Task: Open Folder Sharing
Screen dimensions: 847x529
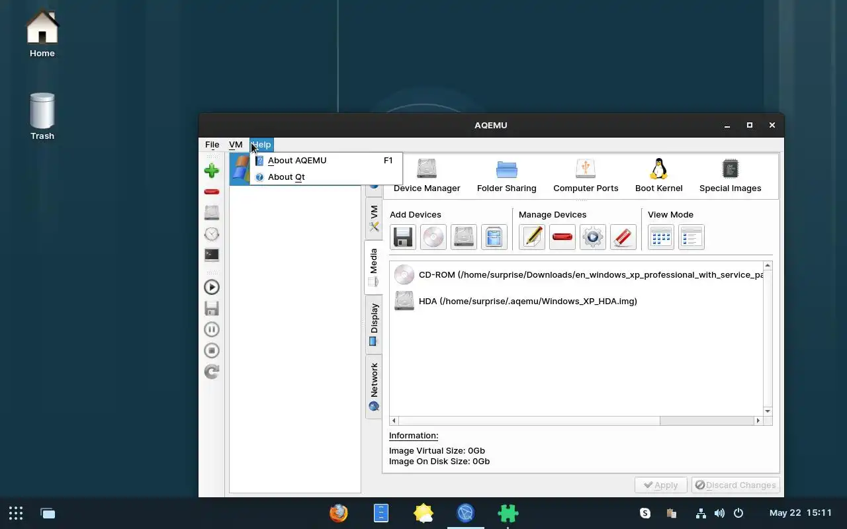Action: pos(506,176)
